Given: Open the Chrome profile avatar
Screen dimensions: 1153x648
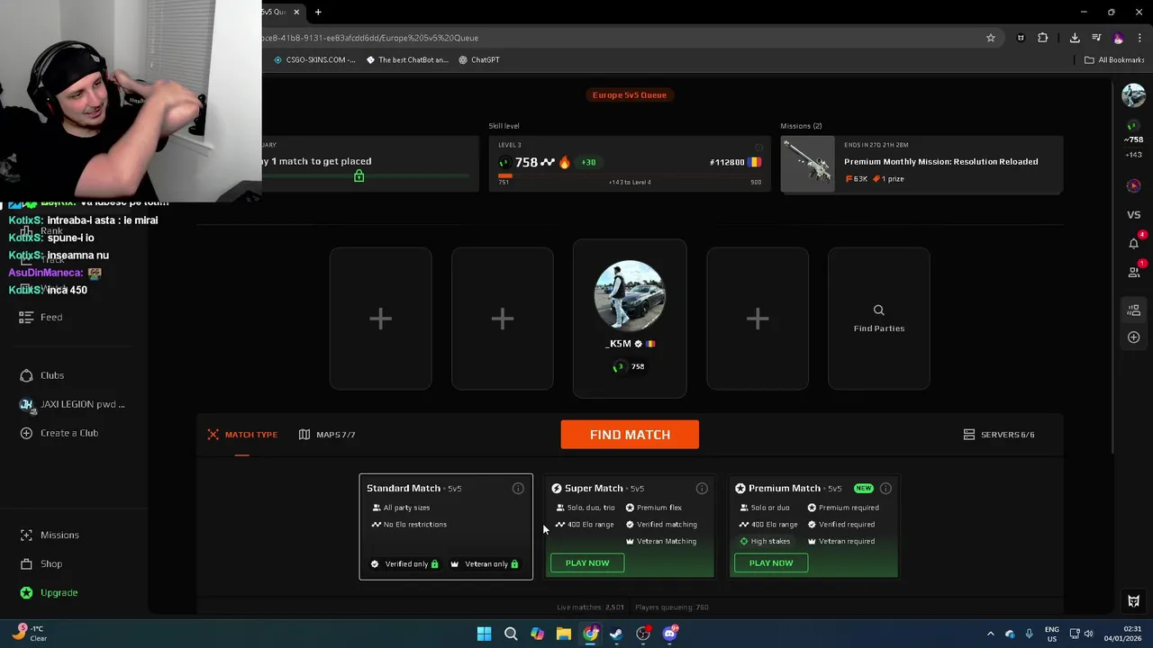Looking at the screenshot, I should [x=1119, y=38].
